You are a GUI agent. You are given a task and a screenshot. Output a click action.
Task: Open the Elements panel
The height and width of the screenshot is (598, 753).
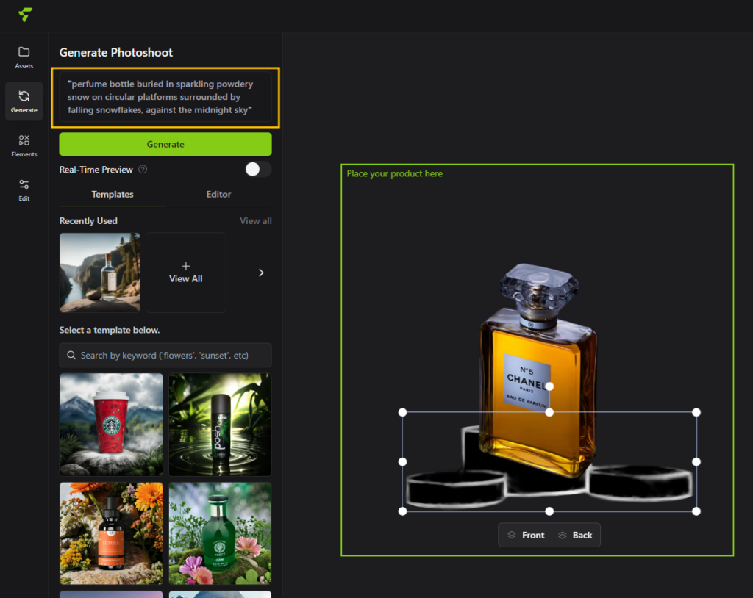(24, 145)
